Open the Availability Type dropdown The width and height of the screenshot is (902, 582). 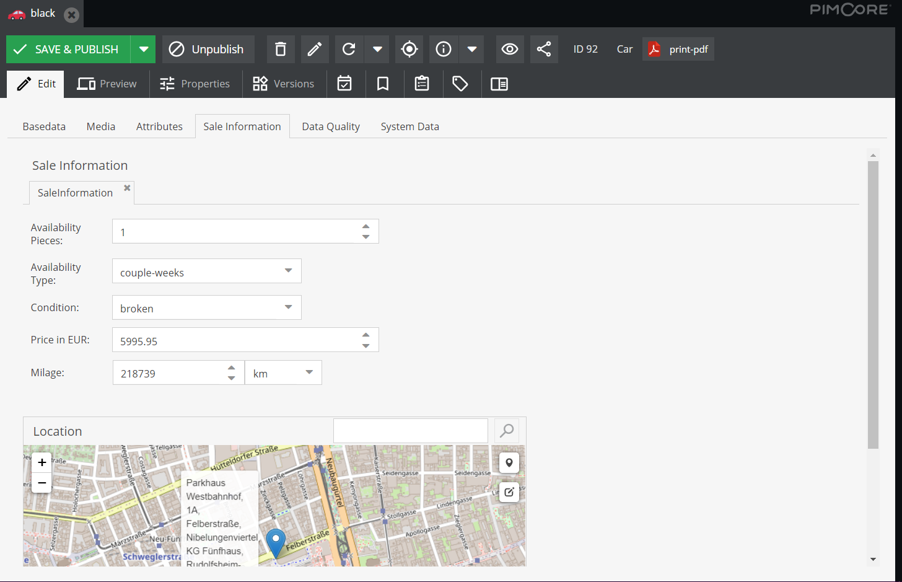point(288,271)
